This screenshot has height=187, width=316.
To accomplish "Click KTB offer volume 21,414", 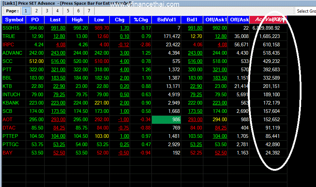I will coord(241,86).
